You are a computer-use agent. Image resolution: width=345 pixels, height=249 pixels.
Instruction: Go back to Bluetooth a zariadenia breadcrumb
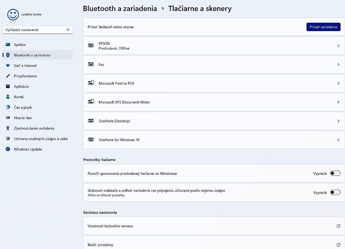click(x=120, y=9)
